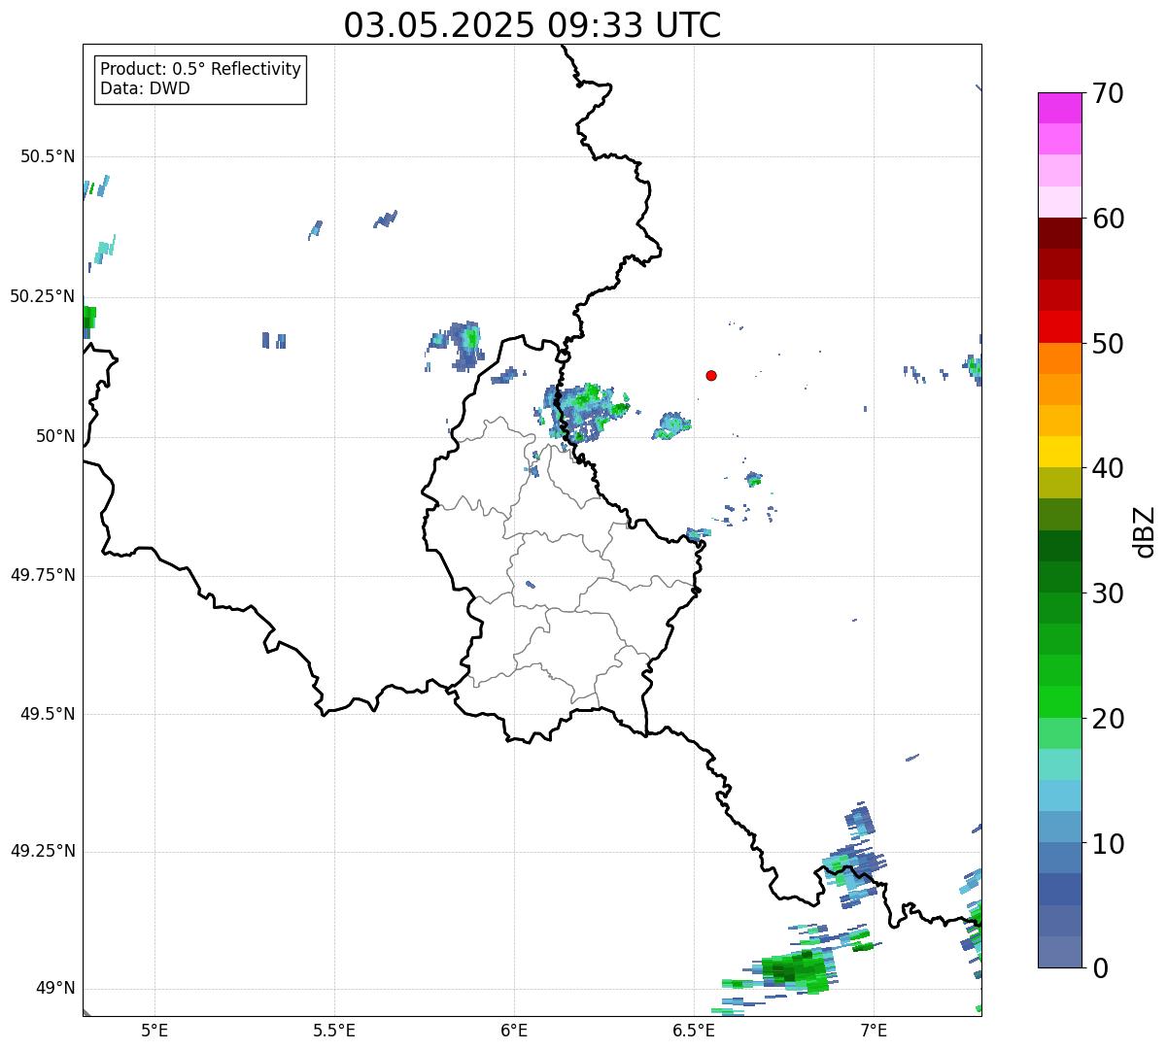Click the 5°E longitude label
The image size is (1168, 1050).
[x=155, y=1030]
